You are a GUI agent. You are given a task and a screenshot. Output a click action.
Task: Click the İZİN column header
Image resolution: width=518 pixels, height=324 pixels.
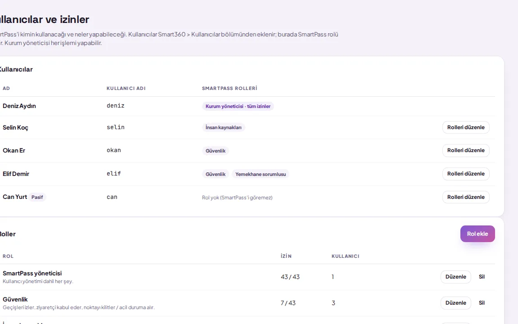(286, 256)
